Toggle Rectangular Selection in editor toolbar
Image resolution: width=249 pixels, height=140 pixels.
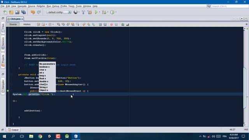click(x=77, y=24)
